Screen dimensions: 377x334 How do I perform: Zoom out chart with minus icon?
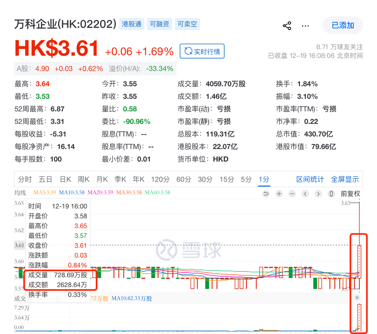tap(292, 194)
